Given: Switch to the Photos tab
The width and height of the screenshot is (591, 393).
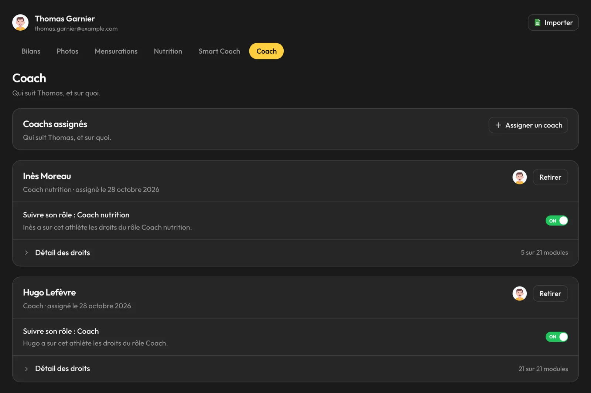Looking at the screenshot, I should click(67, 51).
